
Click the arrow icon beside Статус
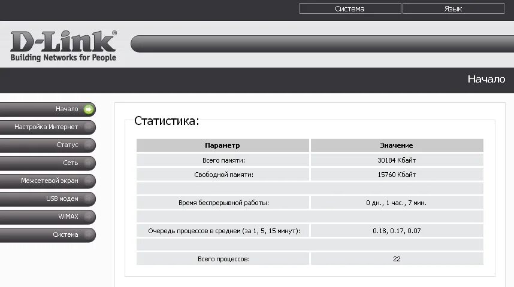[89, 145]
